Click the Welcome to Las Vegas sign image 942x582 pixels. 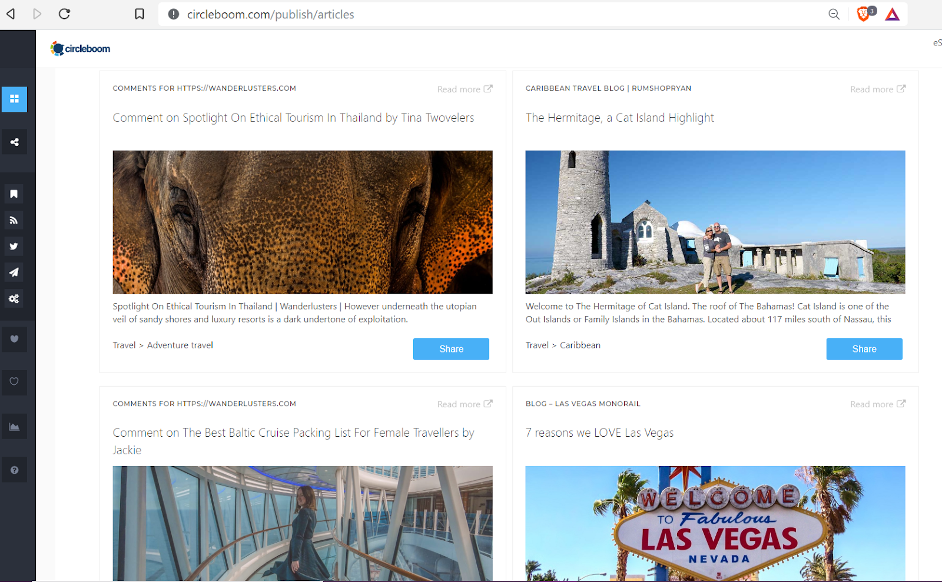point(715,523)
